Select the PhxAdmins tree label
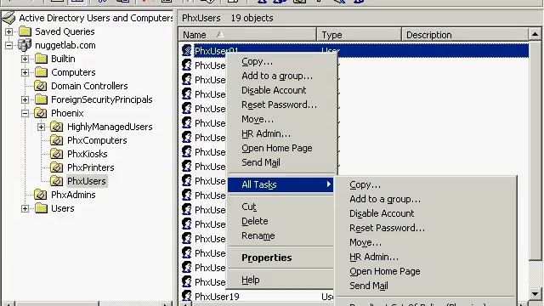Viewport: 544px width, 306px height. 73,195
